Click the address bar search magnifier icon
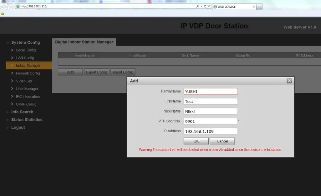 (x=198, y=6)
